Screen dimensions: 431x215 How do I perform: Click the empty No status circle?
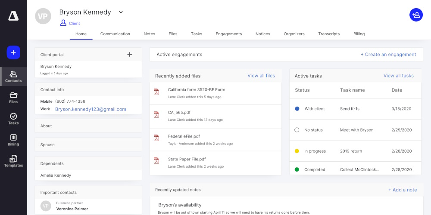point(297,130)
